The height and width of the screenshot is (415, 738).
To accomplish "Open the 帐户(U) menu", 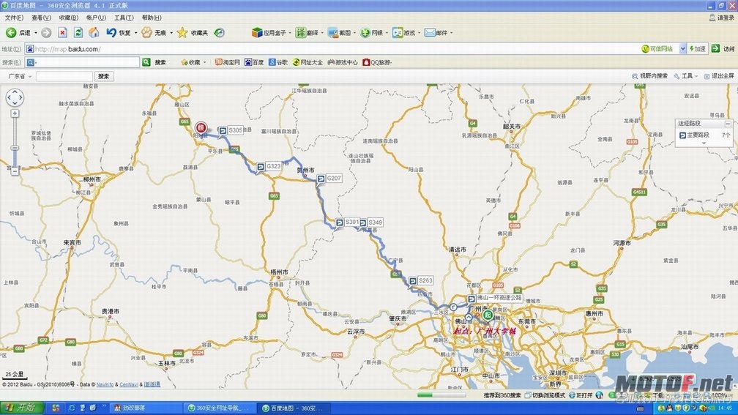I will pos(96,18).
